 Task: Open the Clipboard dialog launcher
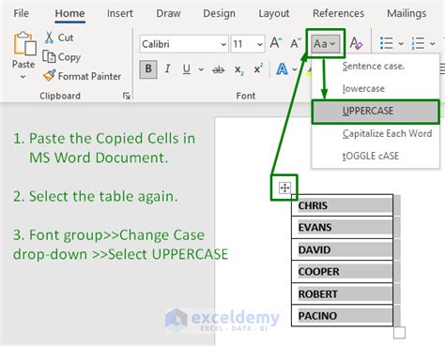point(126,96)
